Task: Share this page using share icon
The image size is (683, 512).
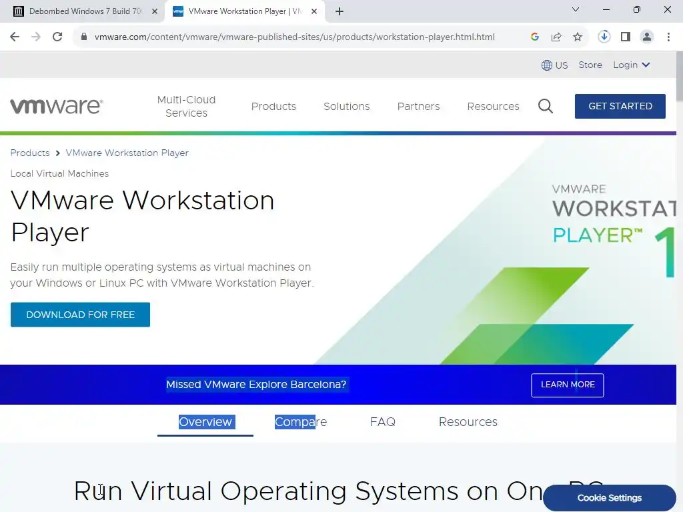Action: coord(556,37)
